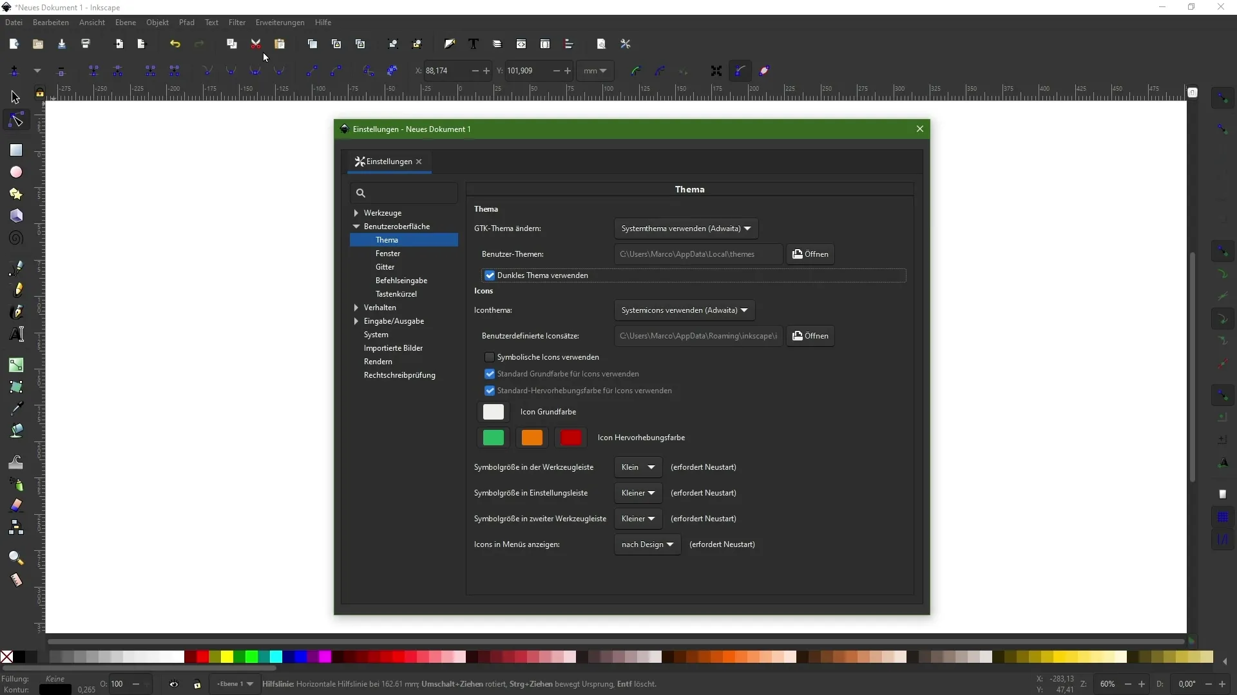1237x695 pixels.
Task: Open Symbolgröße in der Werkzeugleiste dropdown
Action: tap(638, 467)
